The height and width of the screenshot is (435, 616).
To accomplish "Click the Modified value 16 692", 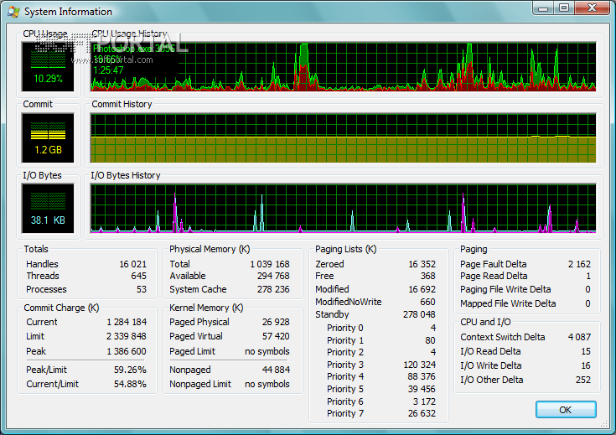I will click(x=422, y=289).
